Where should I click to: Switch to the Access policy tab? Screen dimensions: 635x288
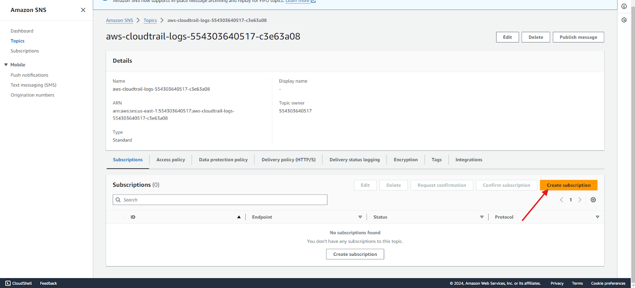pos(171,160)
